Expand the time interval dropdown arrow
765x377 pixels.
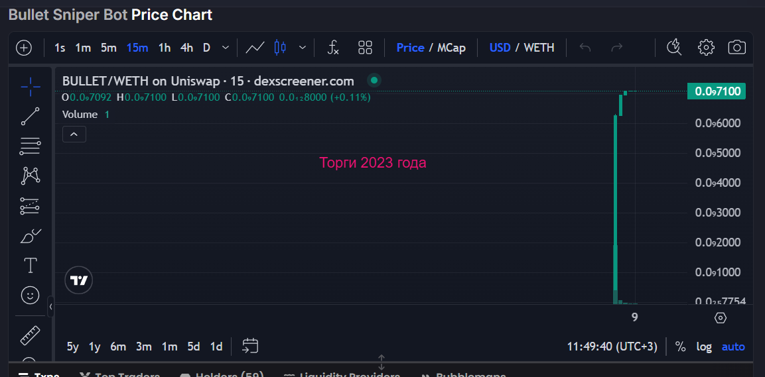(226, 48)
